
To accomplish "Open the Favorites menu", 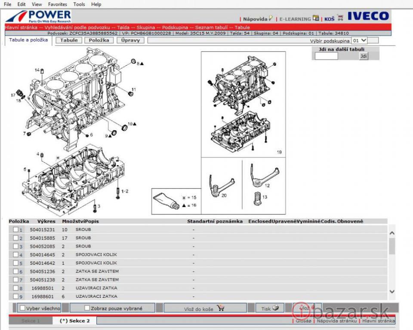I will [57, 4].
